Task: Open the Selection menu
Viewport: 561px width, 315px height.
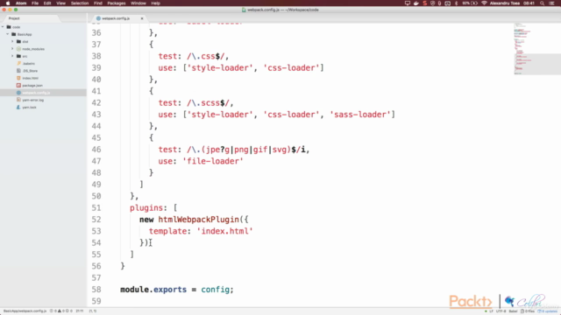Action: (x=80, y=3)
